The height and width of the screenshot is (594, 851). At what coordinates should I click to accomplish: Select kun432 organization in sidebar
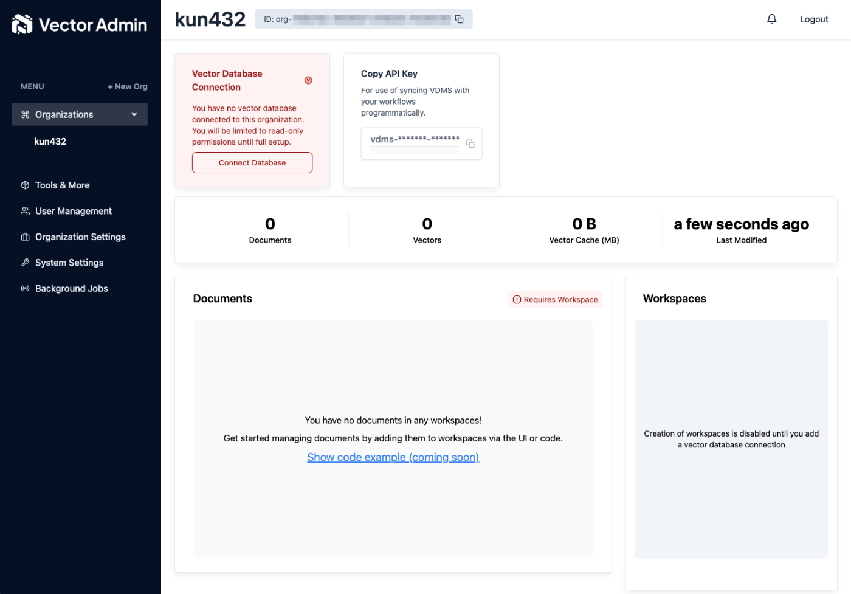pyautogui.click(x=50, y=142)
